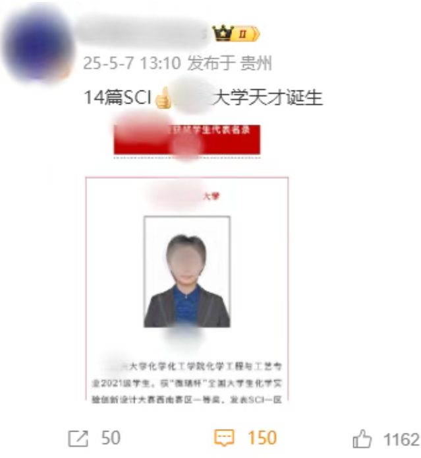This screenshot has height=458, width=421.
Task: Click the thumbs-up emoji in post text
Action: (x=162, y=98)
